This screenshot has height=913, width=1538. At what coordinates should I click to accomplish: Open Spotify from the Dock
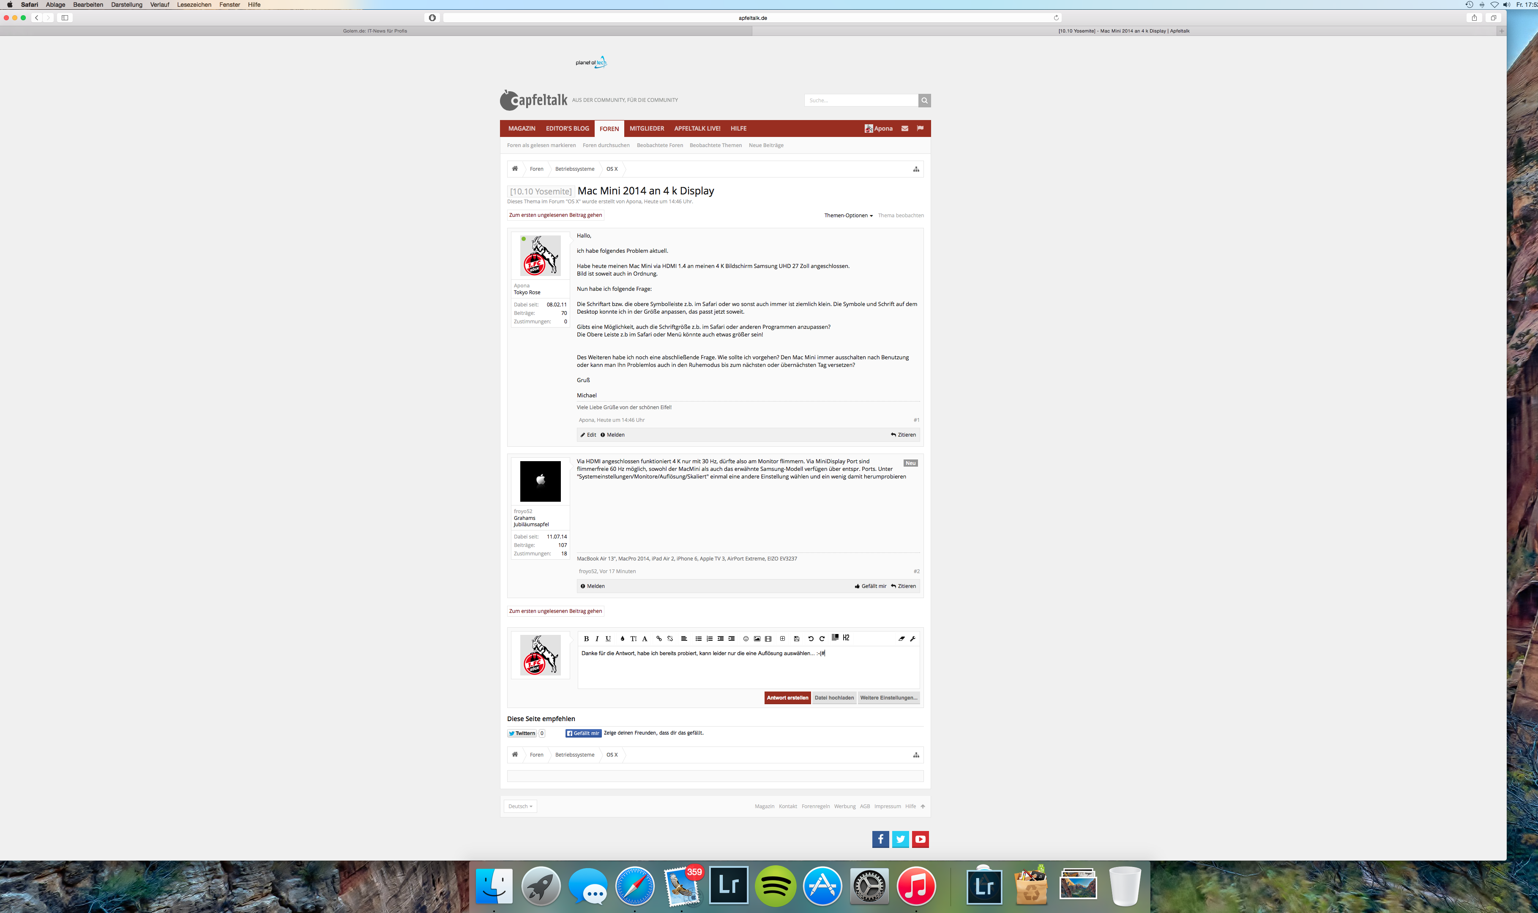(775, 886)
